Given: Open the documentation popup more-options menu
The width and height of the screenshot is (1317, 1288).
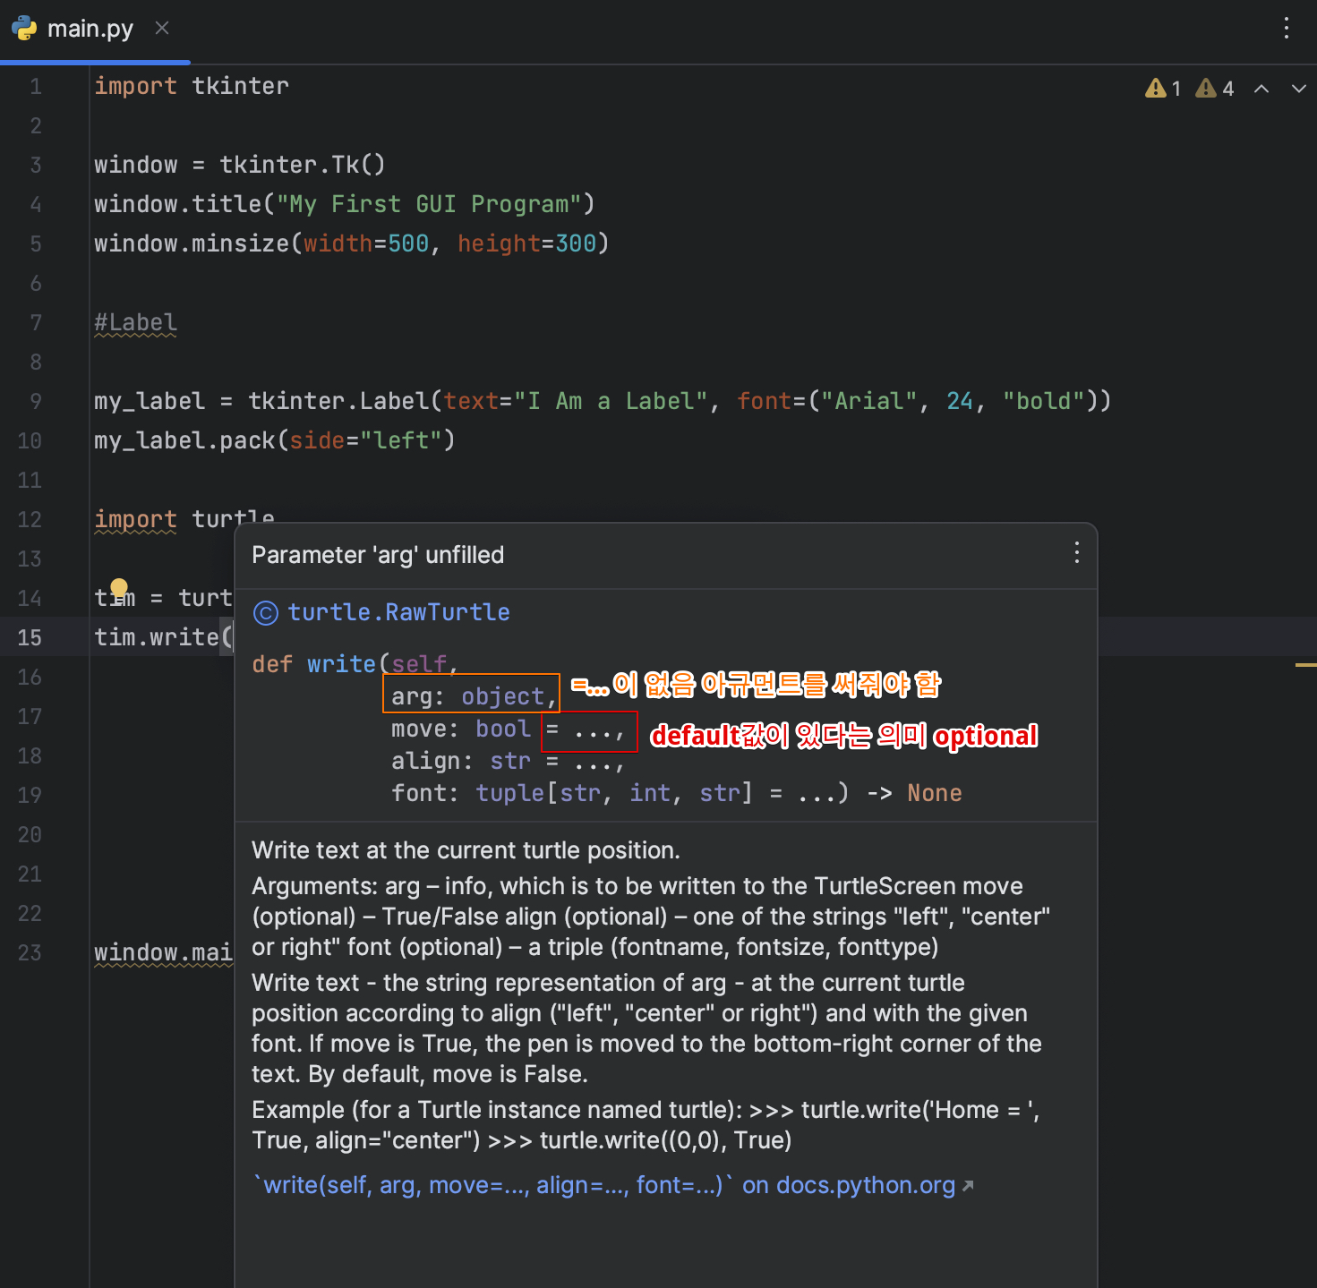Looking at the screenshot, I should (x=1076, y=553).
